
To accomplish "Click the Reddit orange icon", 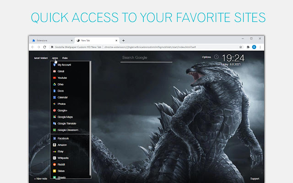I will pos(54,165).
